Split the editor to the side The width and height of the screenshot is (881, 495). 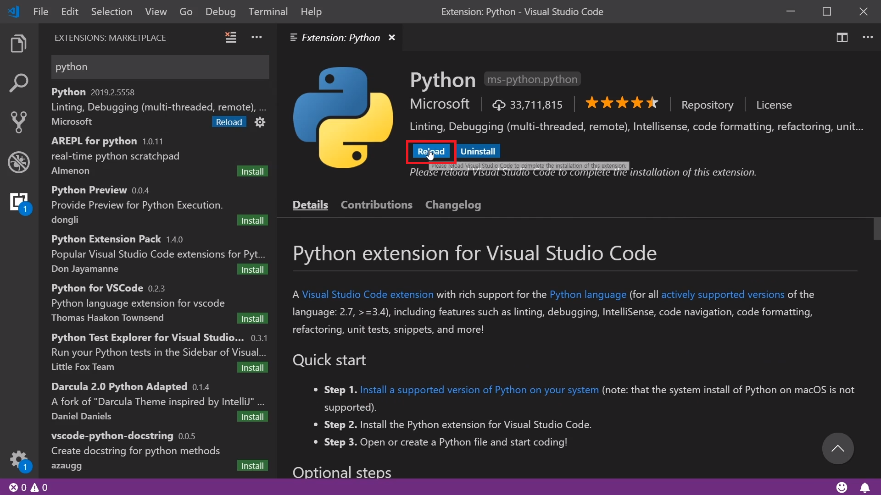(x=842, y=38)
